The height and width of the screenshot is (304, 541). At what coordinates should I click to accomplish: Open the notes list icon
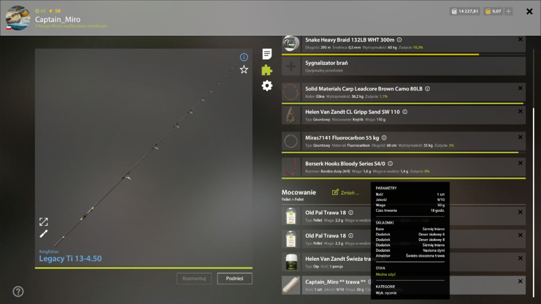(267, 53)
